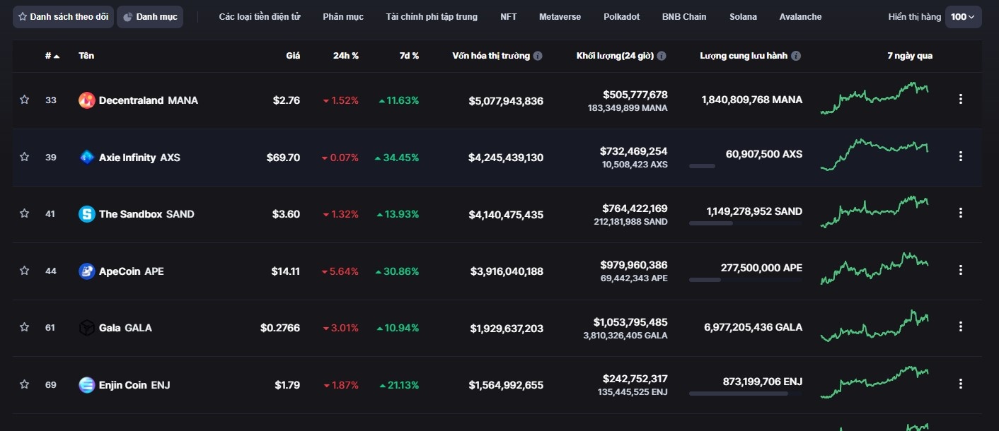Click The Sandbox SAND coin logo
The width and height of the screenshot is (999, 431).
(86, 214)
